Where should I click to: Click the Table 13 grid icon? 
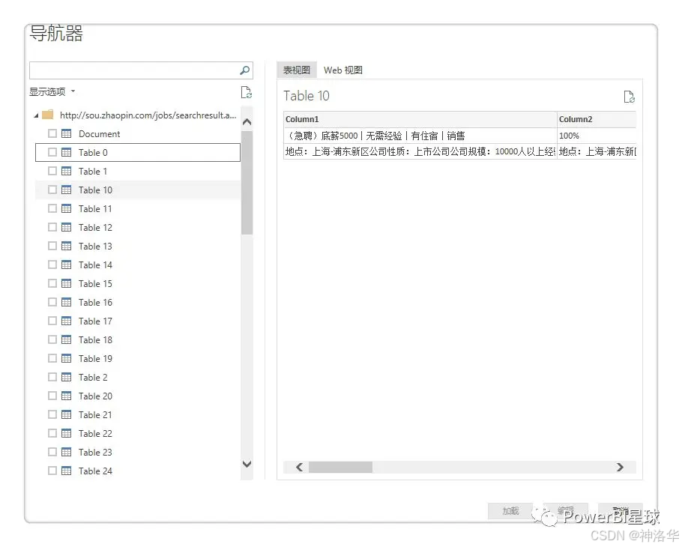click(x=67, y=246)
